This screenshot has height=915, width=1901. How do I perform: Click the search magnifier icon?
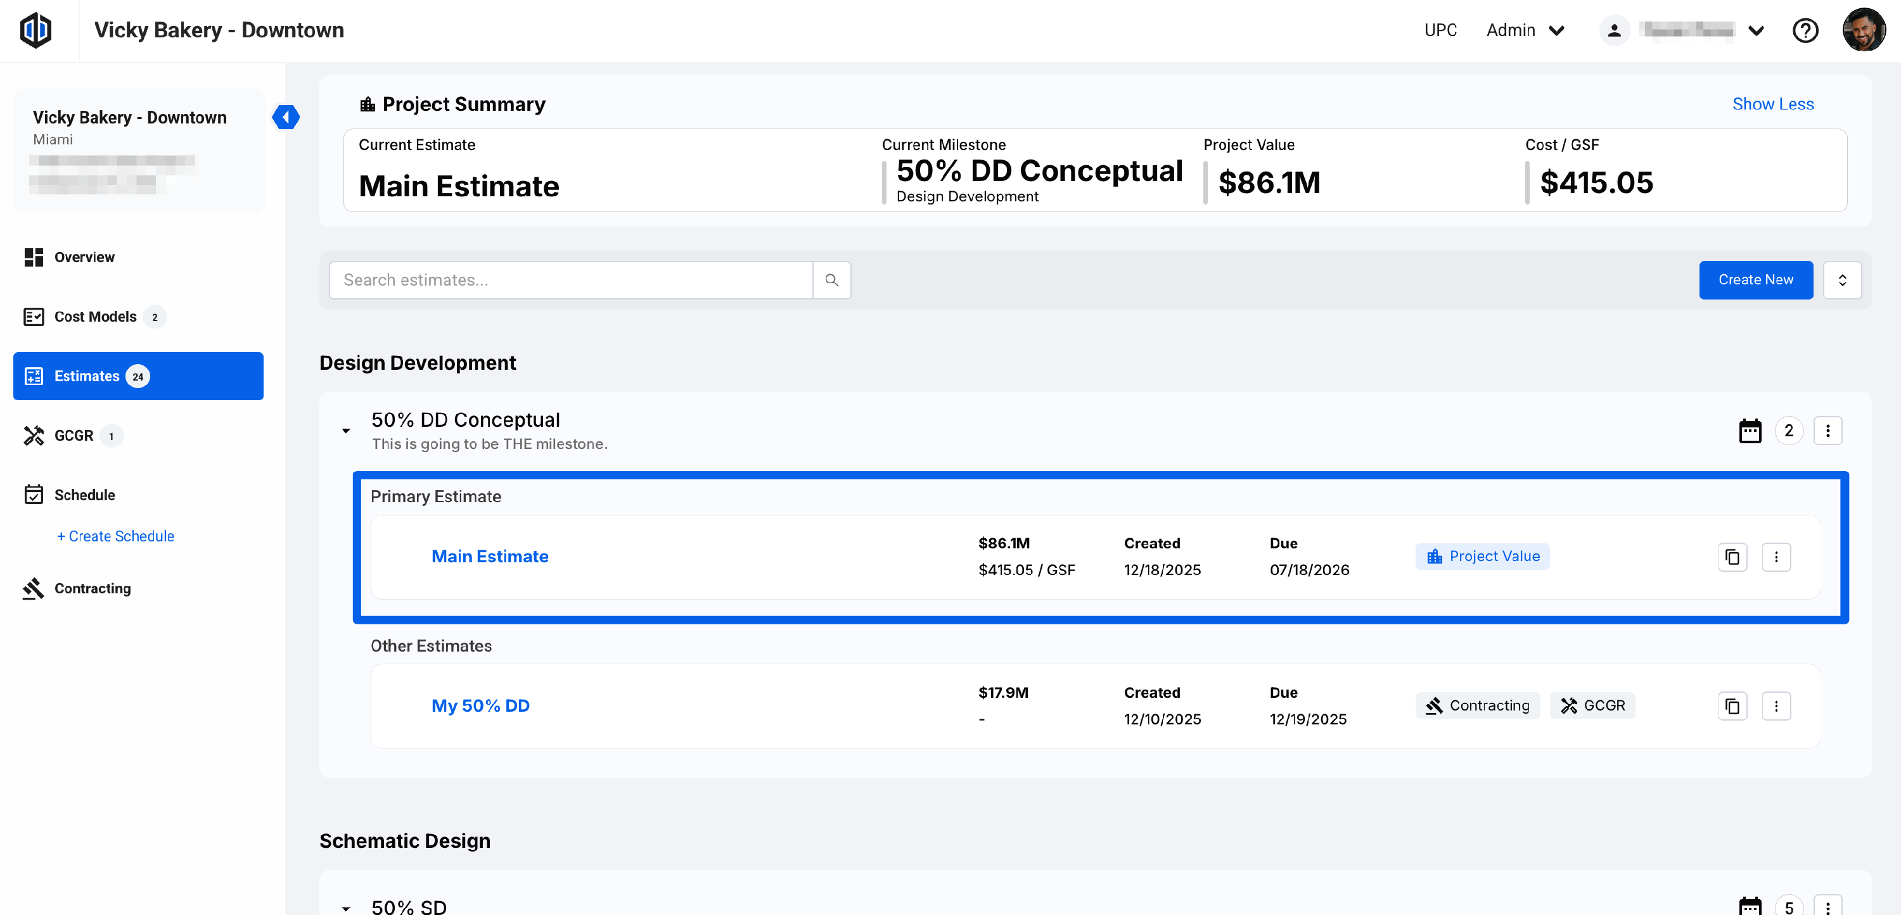(x=831, y=280)
